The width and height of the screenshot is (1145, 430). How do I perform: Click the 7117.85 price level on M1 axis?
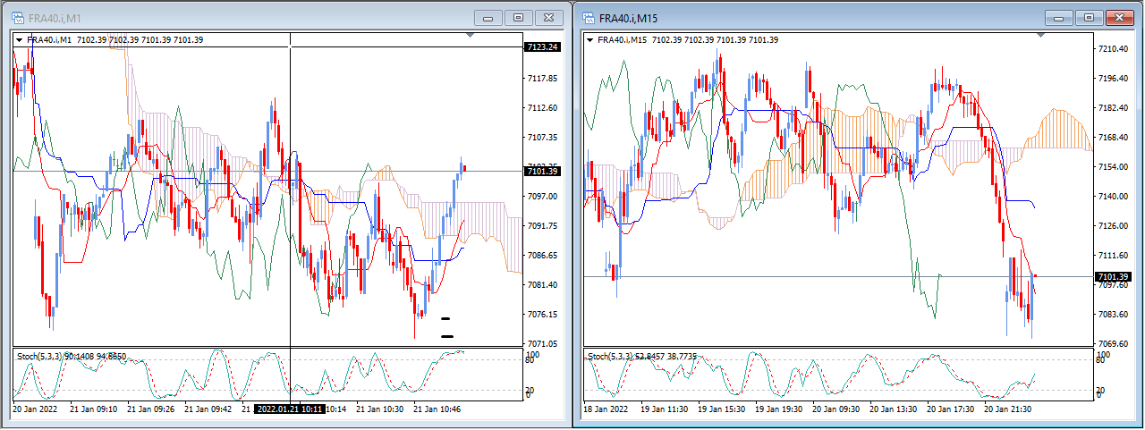544,79
